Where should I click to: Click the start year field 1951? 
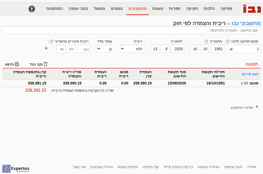tap(217, 49)
